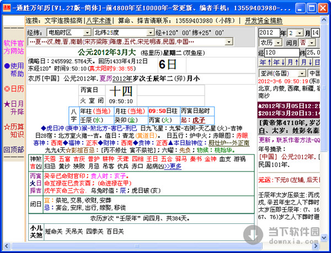Click the 月柱(当地) cell
331x253 pixels.
[x=131, y=111]
